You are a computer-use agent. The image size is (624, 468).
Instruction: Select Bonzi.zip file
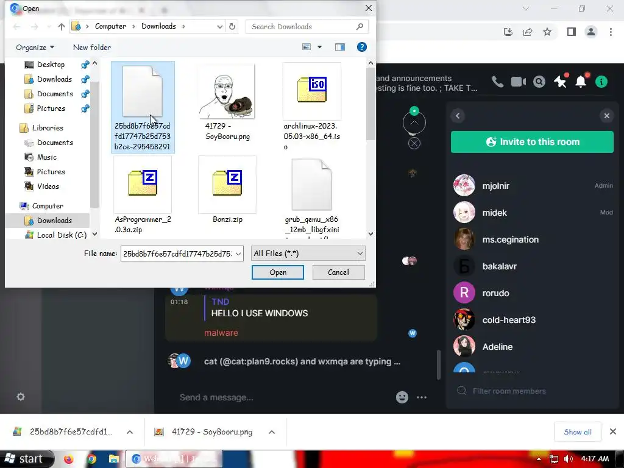227,190
